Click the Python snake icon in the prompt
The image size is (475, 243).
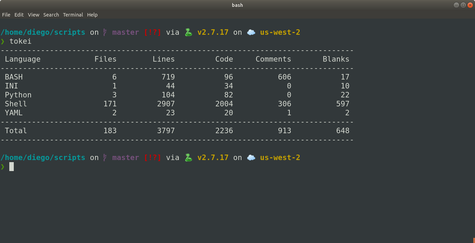(x=188, y=32)
